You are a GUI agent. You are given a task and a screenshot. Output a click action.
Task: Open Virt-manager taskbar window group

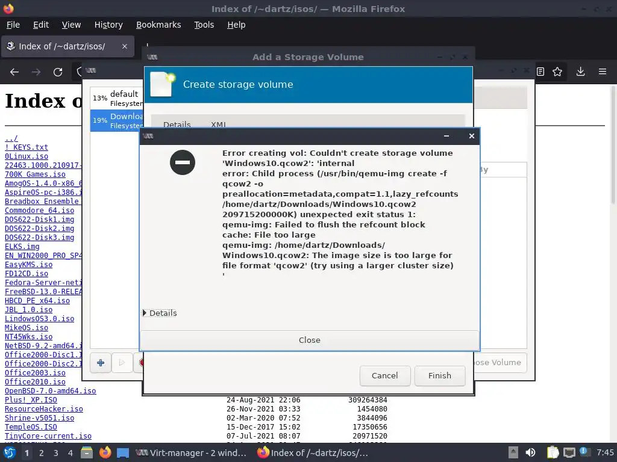point(191,453)
